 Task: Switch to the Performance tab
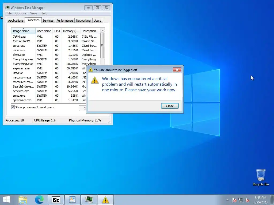coord(65,21)
